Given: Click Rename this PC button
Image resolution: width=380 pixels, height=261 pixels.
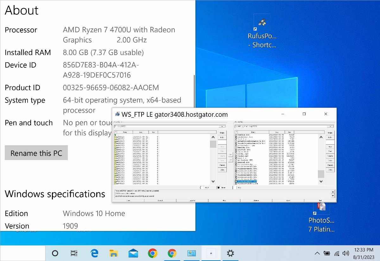Looking at the screenshot, I should coord(36,153).
